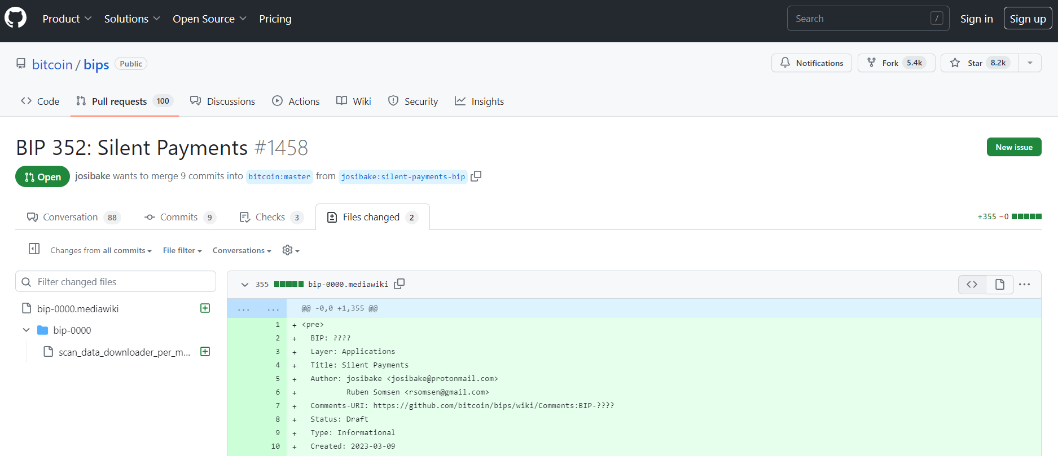Copy the head branch name icon

[x=476, y=176]
